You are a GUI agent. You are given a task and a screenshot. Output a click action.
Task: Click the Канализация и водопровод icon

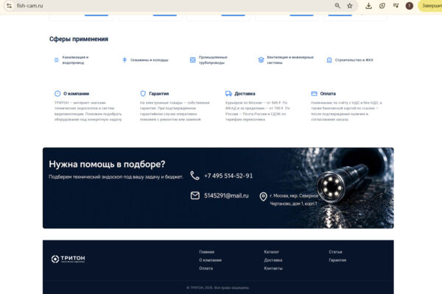point(57,60)
